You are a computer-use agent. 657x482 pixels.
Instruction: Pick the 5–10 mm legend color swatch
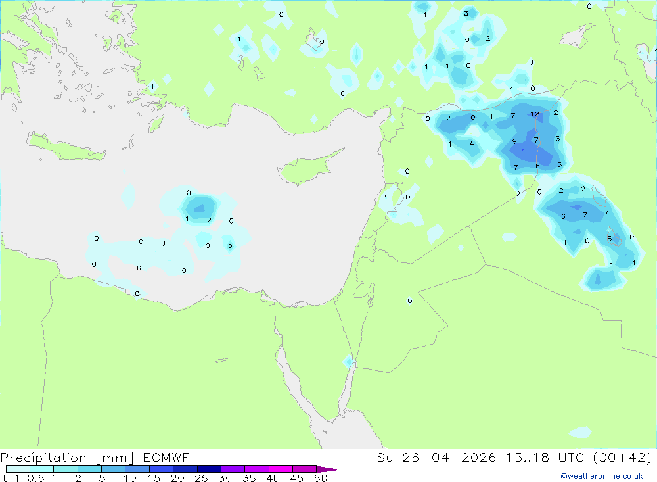point(114,469)
